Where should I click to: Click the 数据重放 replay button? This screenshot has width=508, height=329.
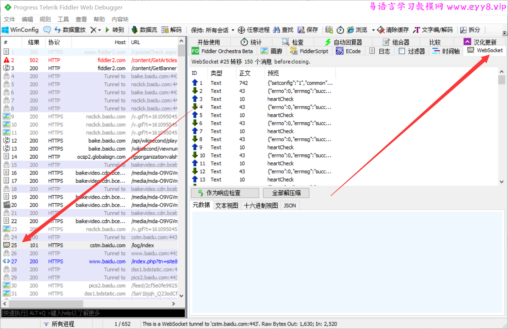click(70, 30)
